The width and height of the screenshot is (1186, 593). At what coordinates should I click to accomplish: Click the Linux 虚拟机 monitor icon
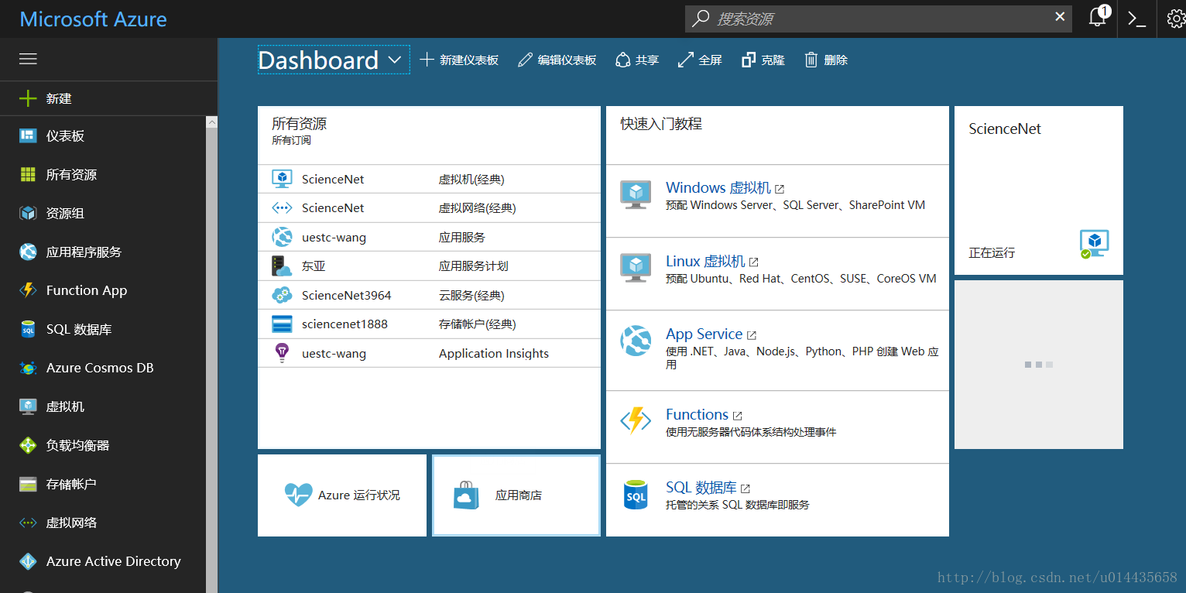pyautogui.click(x=636, y=267)
